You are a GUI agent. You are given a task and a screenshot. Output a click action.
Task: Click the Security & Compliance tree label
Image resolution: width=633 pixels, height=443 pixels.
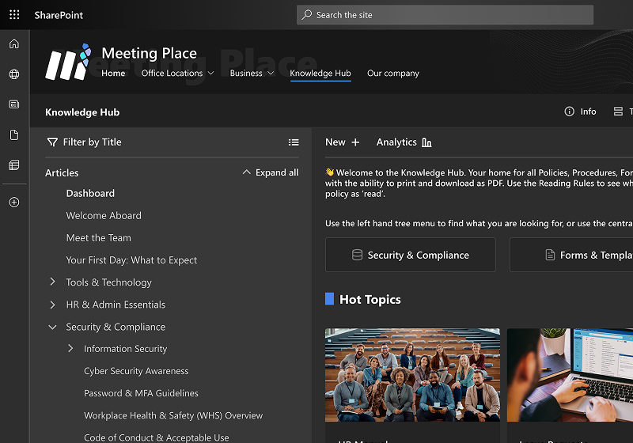click(116, 327)
